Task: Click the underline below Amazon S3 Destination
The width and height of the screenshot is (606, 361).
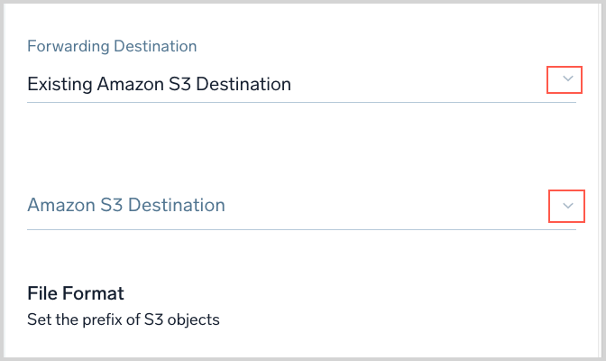Action: pos(301,229)
